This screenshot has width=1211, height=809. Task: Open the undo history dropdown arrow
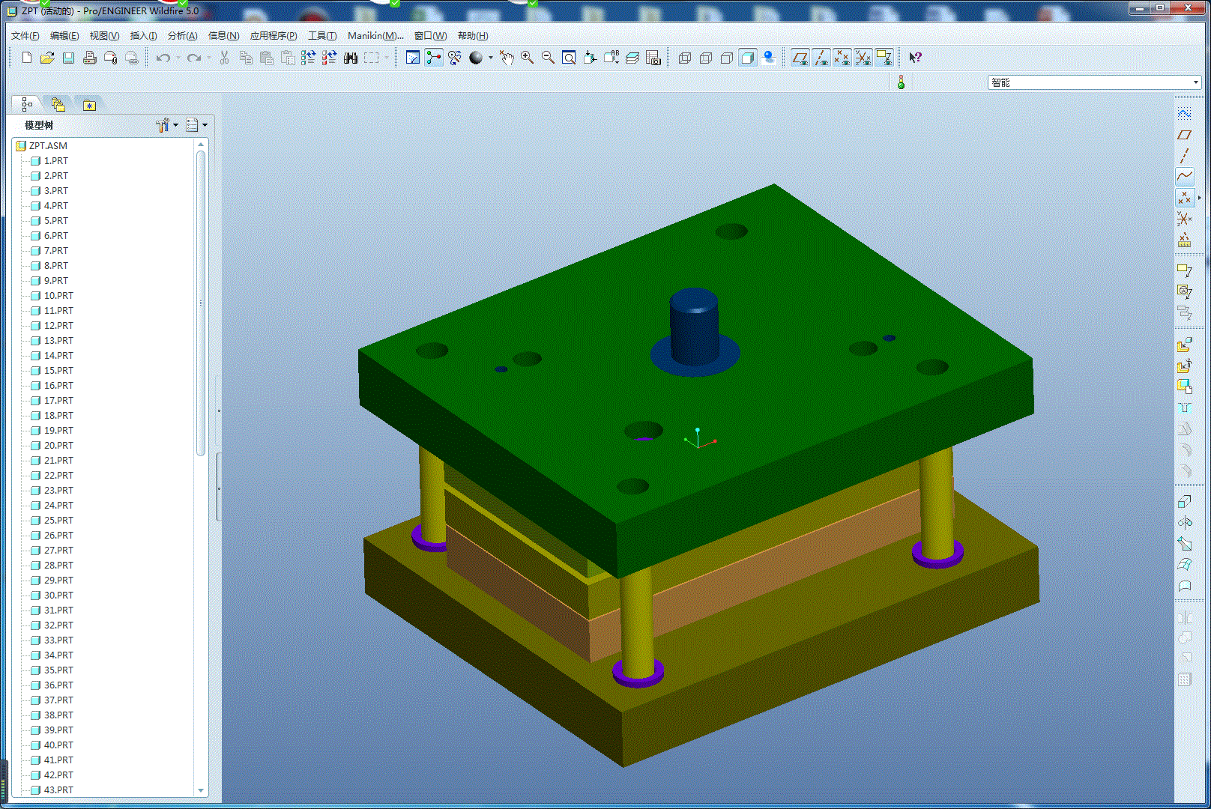tap(178, 58)
